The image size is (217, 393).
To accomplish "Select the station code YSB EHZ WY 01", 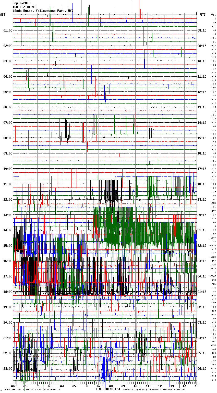I will click(x=24, y=7).
